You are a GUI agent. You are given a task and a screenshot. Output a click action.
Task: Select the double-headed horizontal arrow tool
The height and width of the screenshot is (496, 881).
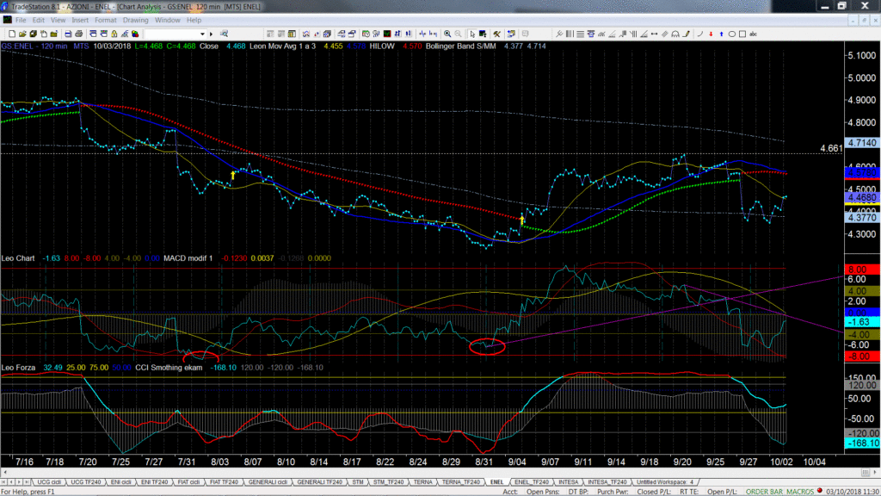coord(655,34)
